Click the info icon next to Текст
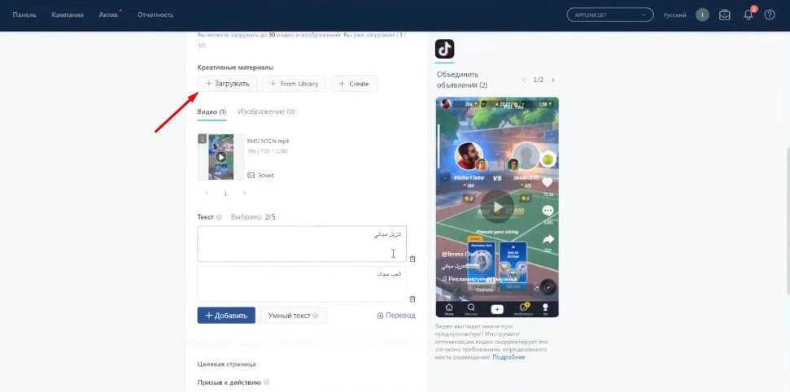 click(219, 217)
